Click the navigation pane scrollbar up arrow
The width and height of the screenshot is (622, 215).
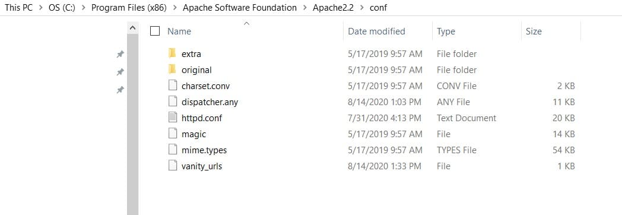(132, 28)
